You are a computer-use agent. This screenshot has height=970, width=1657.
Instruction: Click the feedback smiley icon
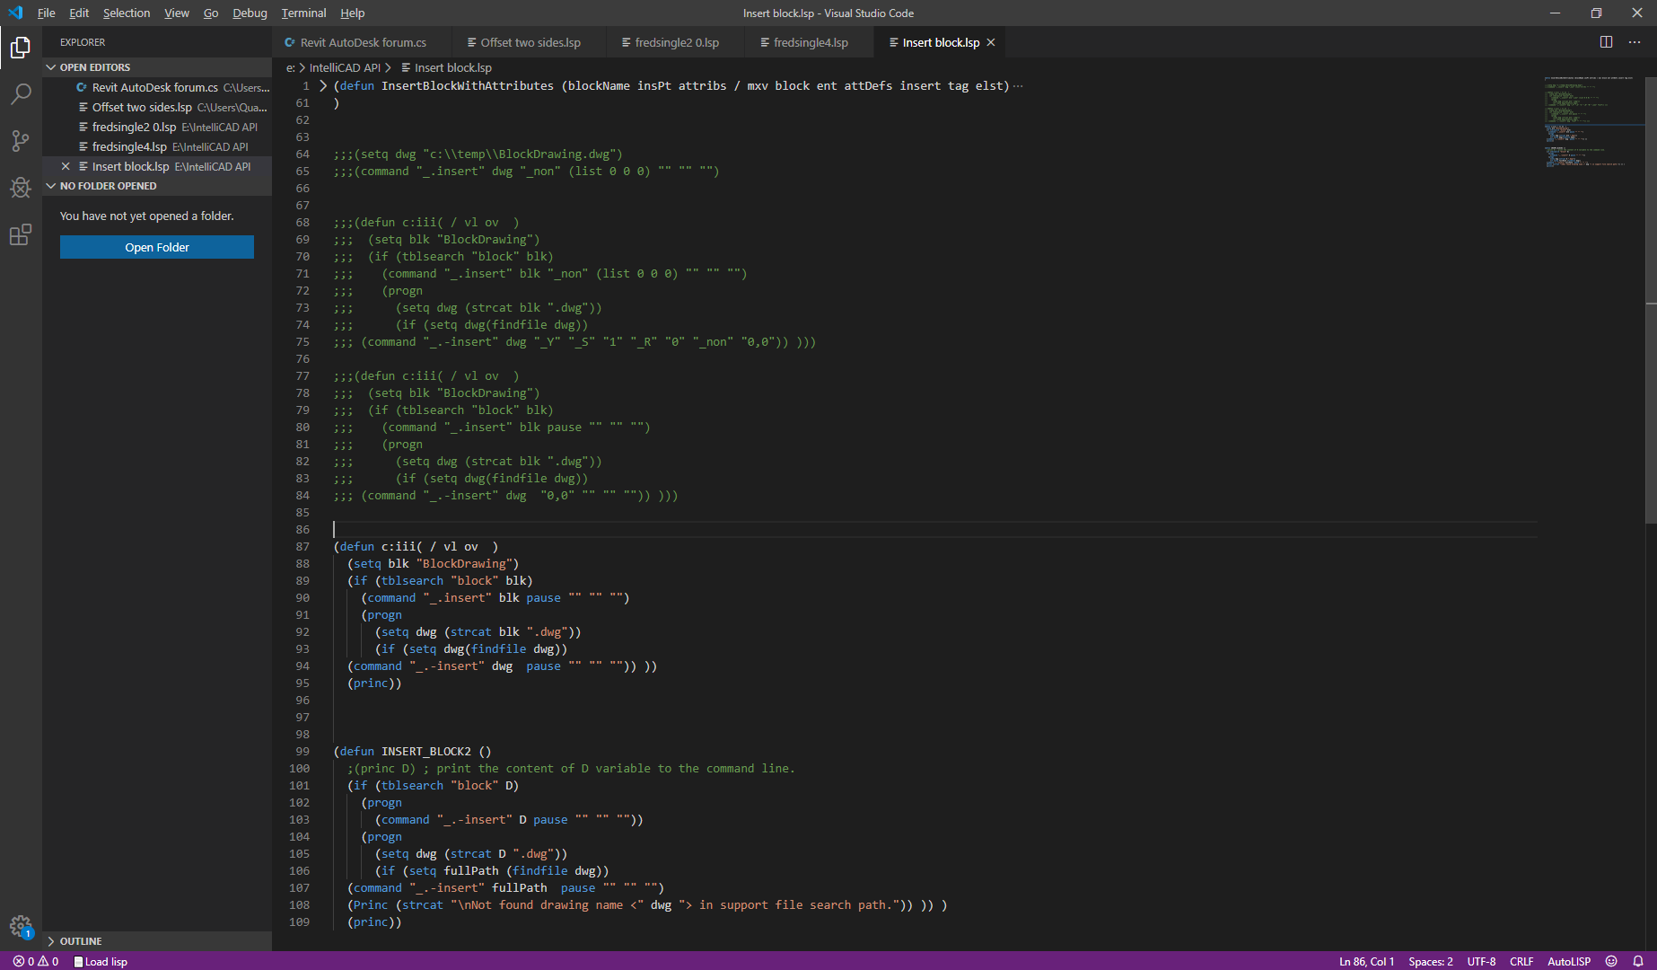(1611, 961)
